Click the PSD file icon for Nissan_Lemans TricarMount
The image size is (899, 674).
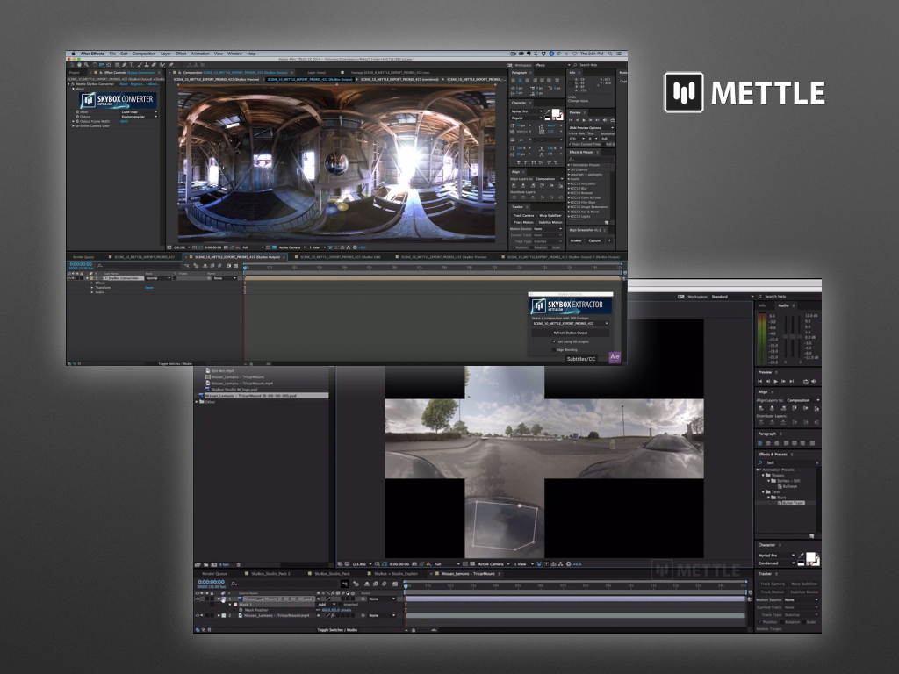200,396
